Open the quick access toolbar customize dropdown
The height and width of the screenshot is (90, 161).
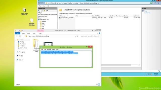pyautogui.click(x=23, y=31)
